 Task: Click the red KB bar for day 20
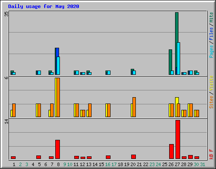pyautogui.click(x=133, y=157)
